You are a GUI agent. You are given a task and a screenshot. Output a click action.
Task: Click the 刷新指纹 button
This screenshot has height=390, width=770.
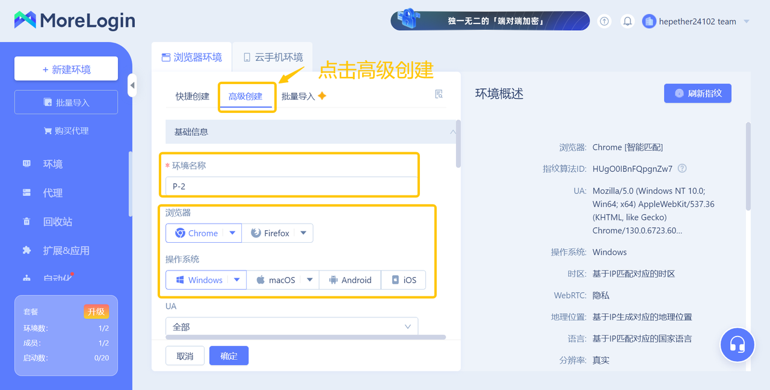pos(697,93)
